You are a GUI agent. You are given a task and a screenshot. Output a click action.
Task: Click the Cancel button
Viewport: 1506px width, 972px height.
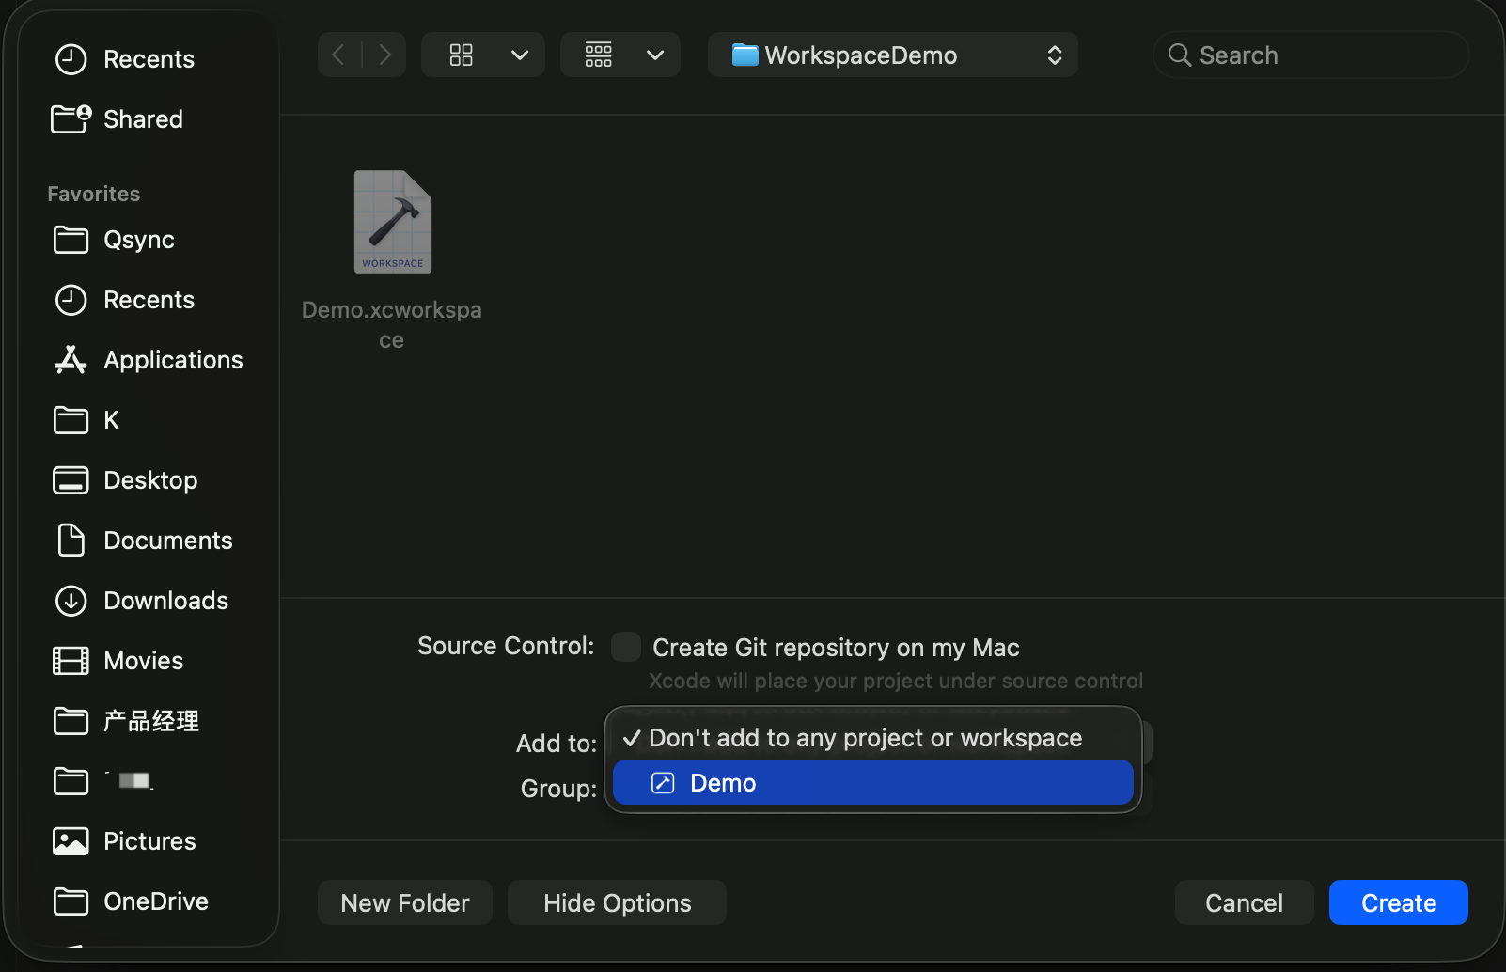click(x=1243, y=902)
